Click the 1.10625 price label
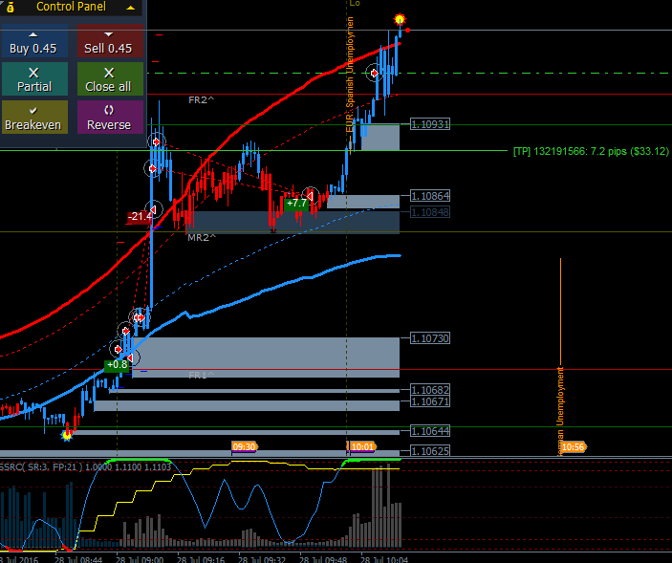 coord(430,450)
